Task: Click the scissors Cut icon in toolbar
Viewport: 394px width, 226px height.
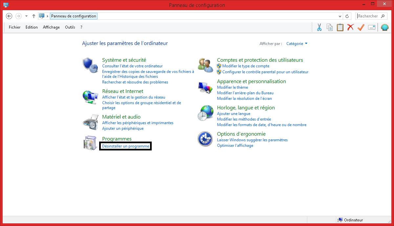Action: (x=319, y=27)
